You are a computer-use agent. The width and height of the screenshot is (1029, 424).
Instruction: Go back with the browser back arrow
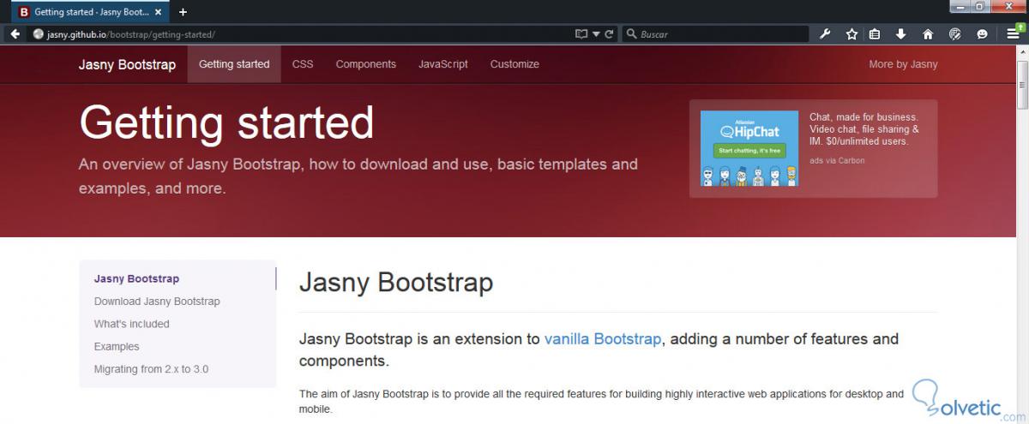pos(15,34)
